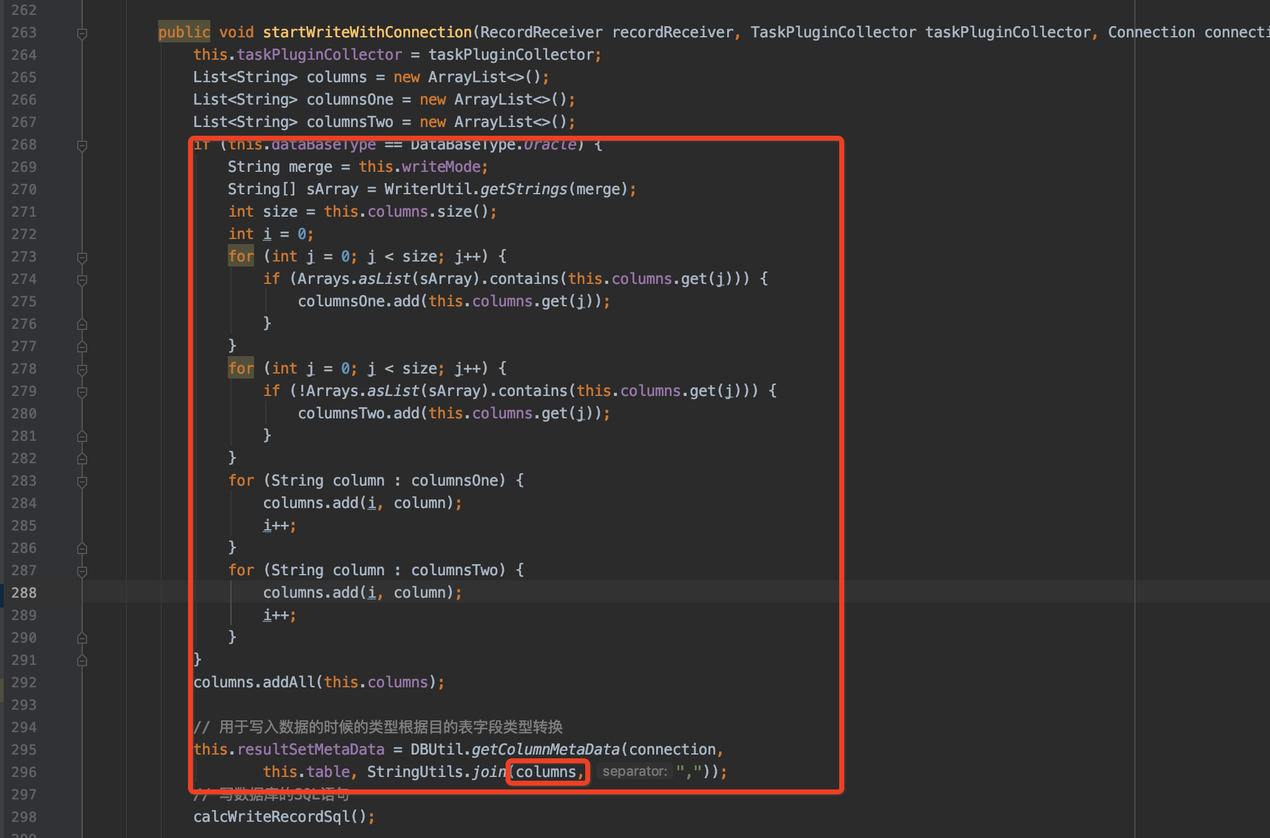1270x838 pixels.
Task: Collapse the for-each fold marker at line 283
Action: pyautogui.click(x=82, y=481)
